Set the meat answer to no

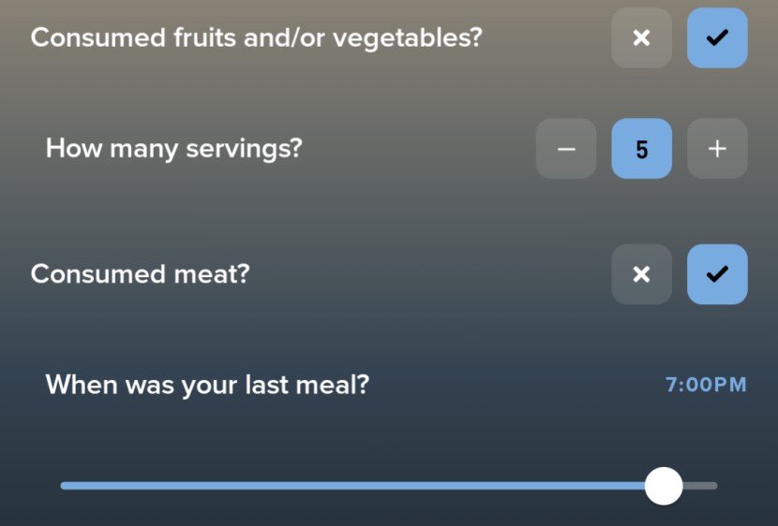click(x=641, y=274)
